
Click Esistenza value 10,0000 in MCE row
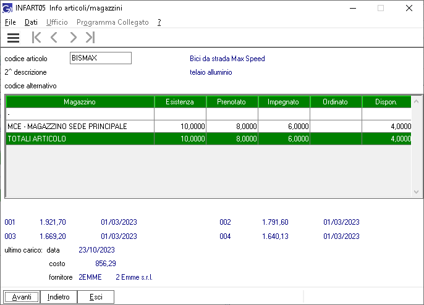(x=193, y=127)
